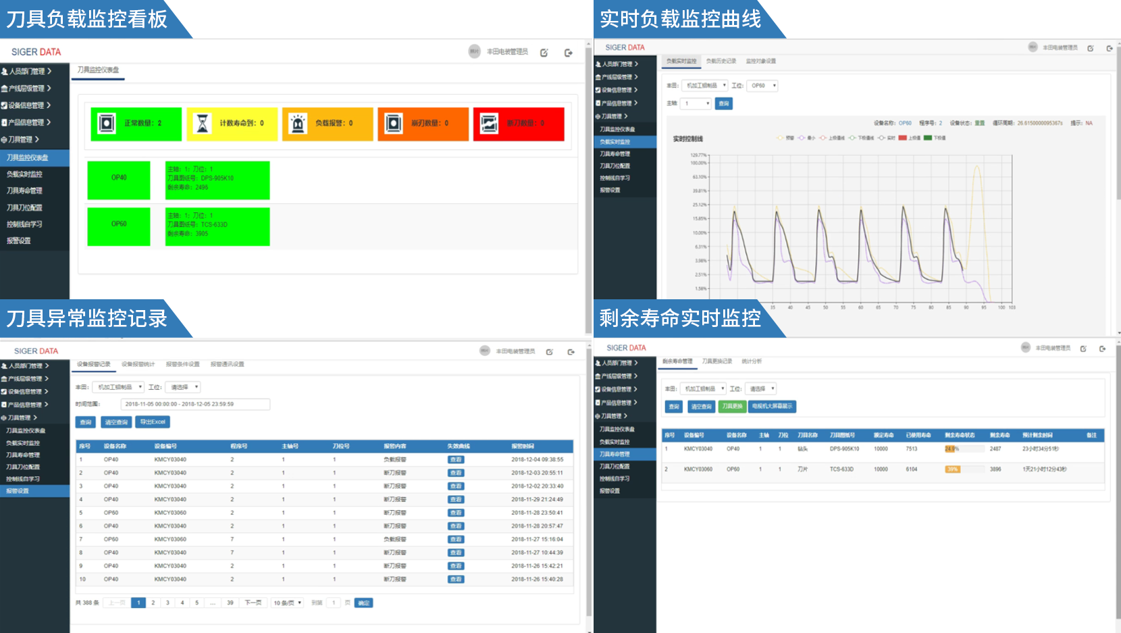Open 主轴 dropdown in load curve panel
Screen dimensions: 1121x633
tap(696, 103)
